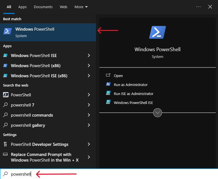Expand Windows PowerShell ISE result arrow
The width and height of the screenshot is (218, 179).
[89, 55]
